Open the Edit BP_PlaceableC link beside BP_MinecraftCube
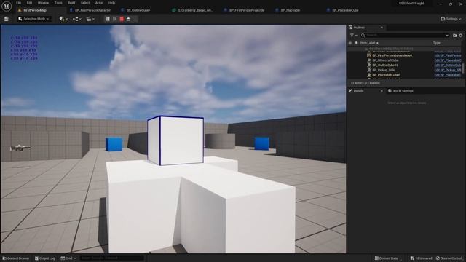The width and height of the screenshot is (466, 262). [448, 60]
